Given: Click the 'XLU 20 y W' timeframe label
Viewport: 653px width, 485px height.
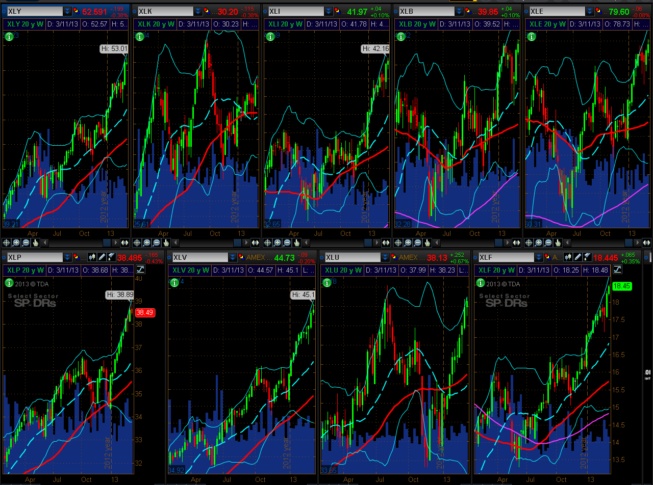Looking at the screenshot, I should (x=344, y=270).
